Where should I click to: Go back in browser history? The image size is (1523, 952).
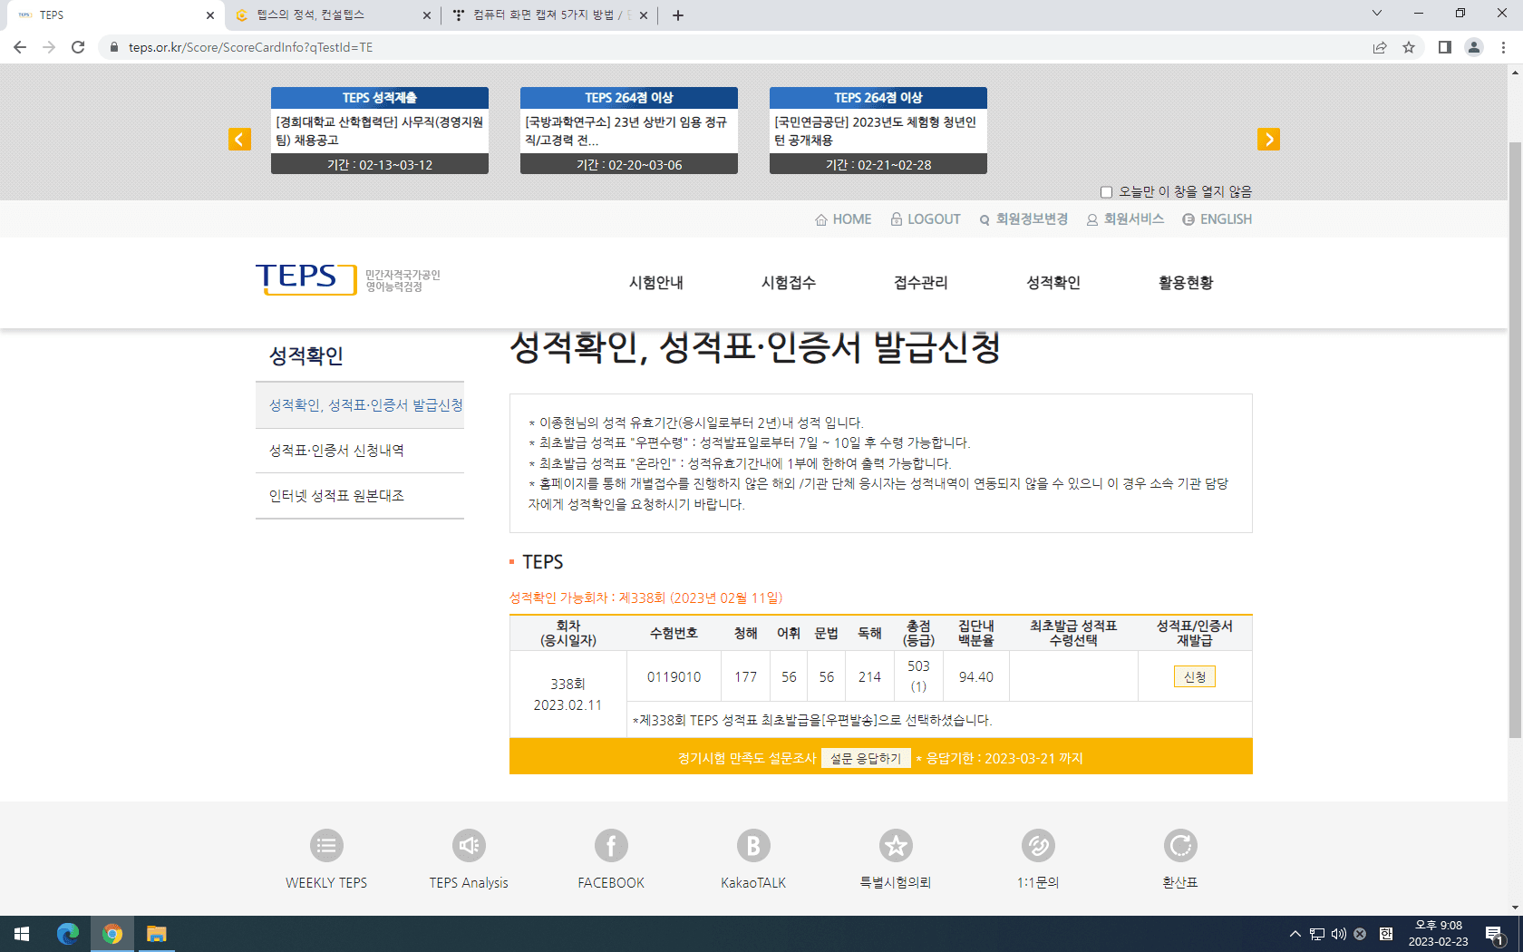tap(20, 47)
